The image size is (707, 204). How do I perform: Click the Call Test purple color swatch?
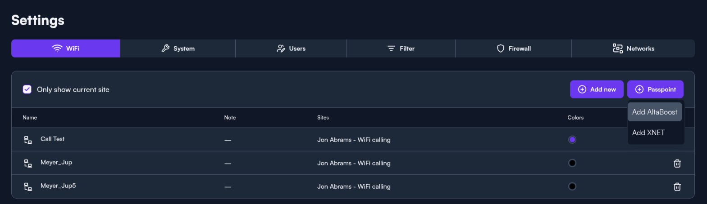572,140
